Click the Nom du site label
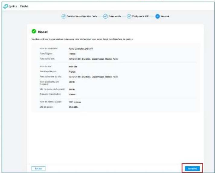This screenshot has width=215, height=173. [46, 66]
